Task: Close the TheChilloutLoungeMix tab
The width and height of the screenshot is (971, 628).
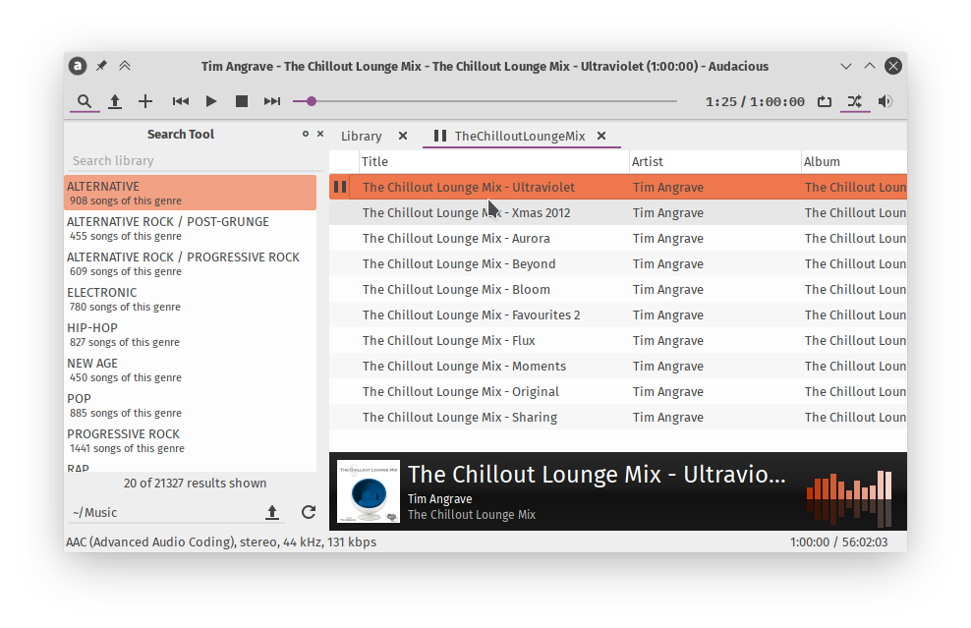Action: 601,136
